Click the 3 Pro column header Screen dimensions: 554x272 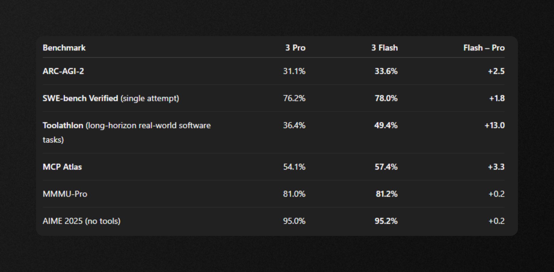point(295,48)
